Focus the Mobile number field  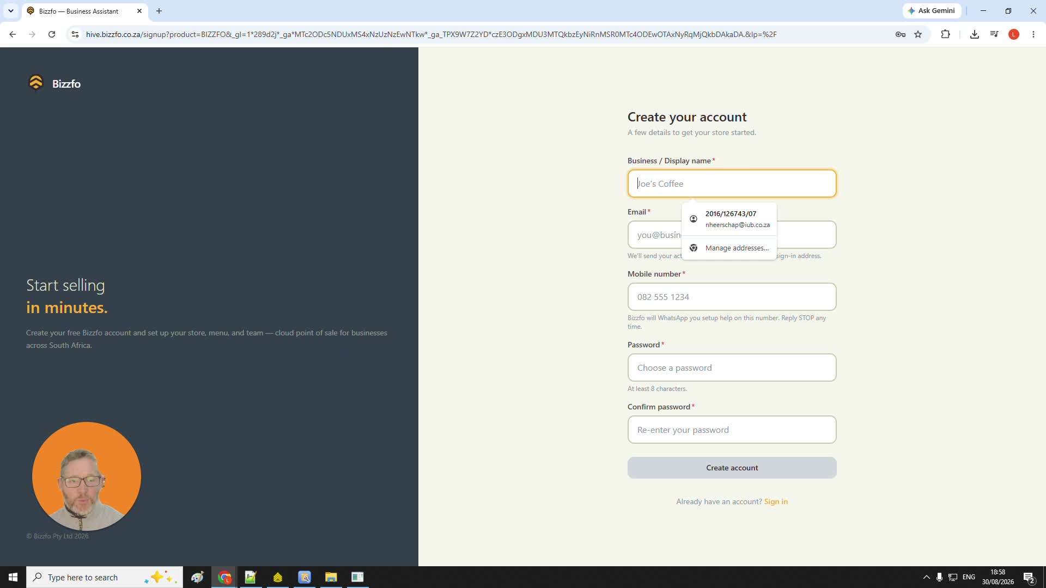click(x=732, y=297)
